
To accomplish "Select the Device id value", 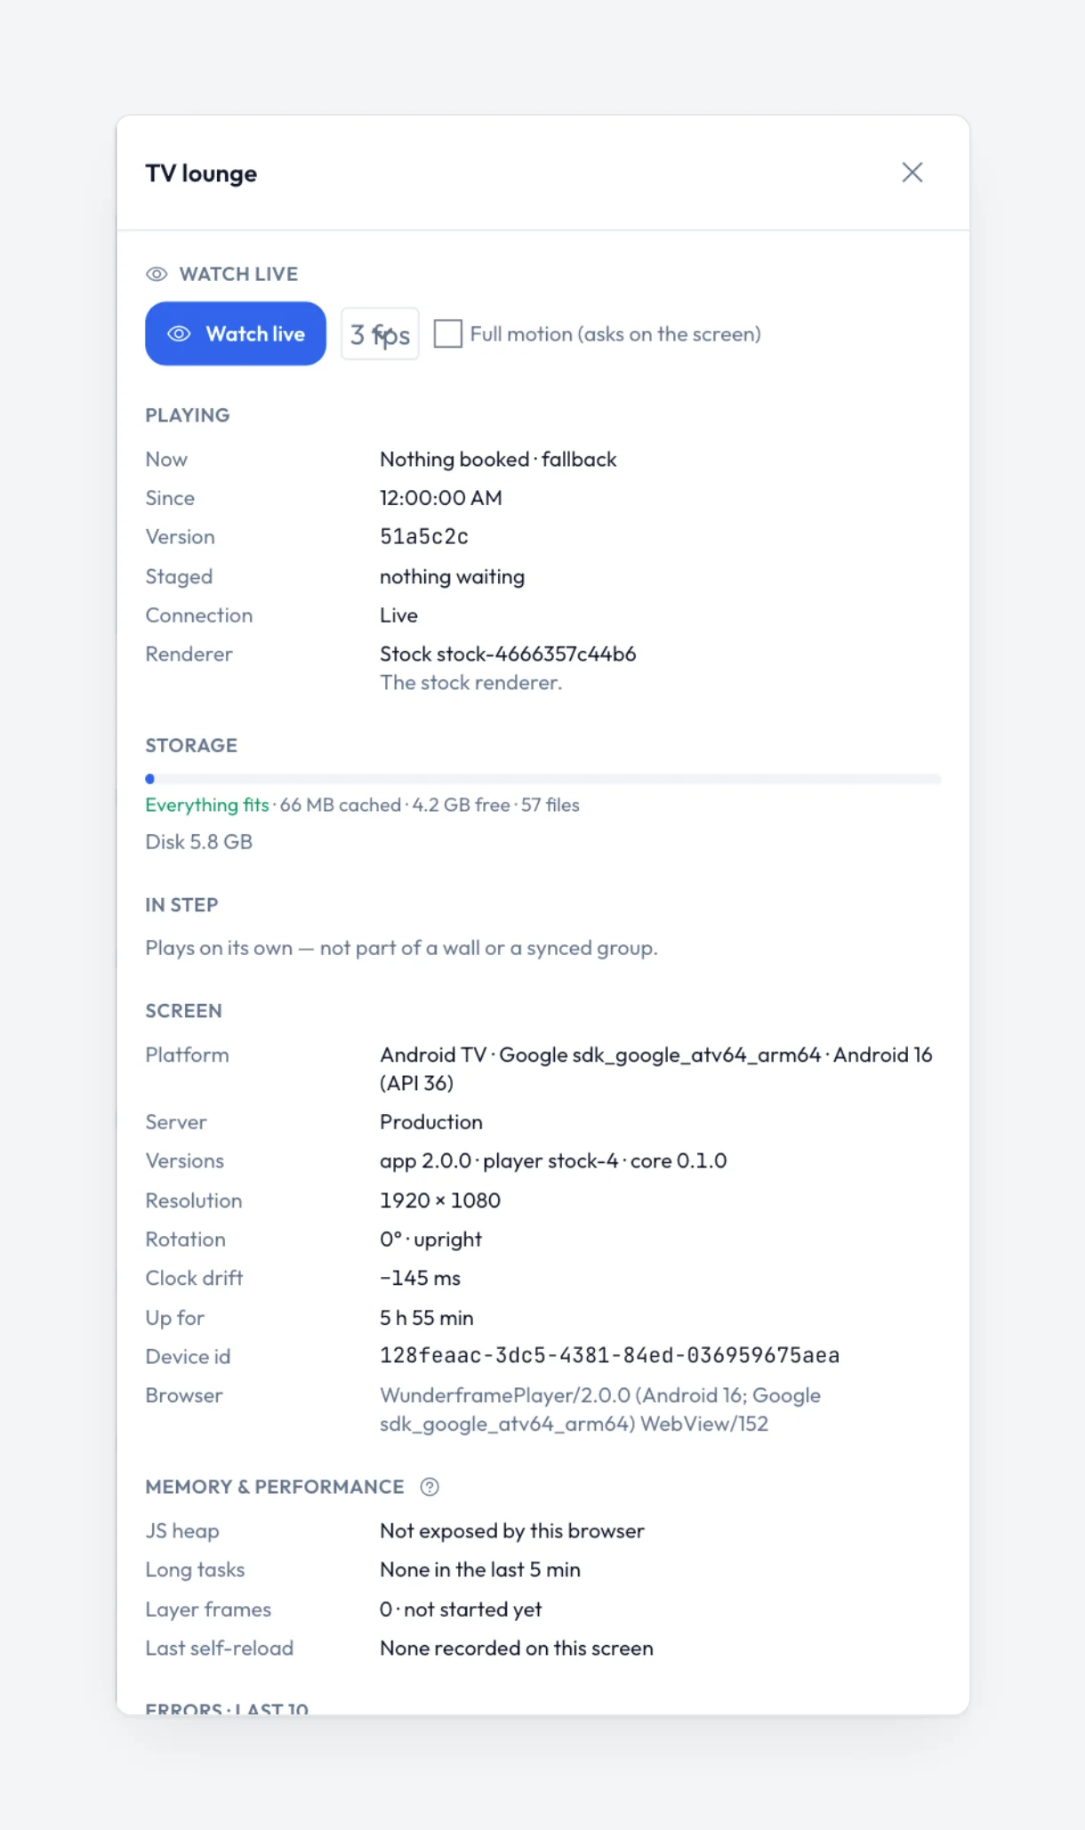I will tap(610, 1355).
